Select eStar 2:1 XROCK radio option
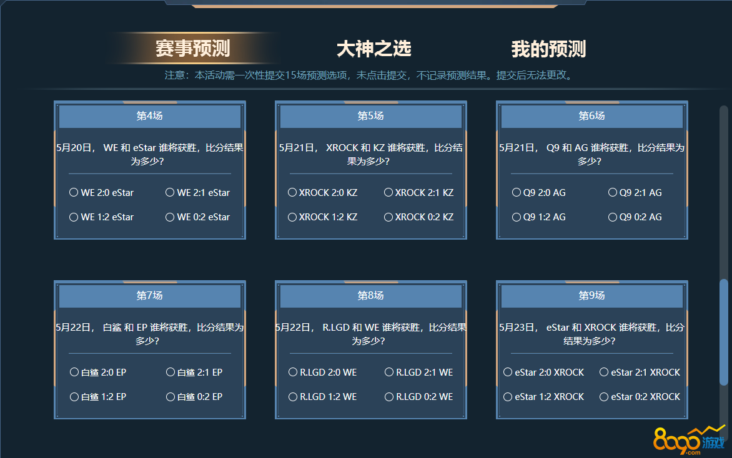 (604, 373)
